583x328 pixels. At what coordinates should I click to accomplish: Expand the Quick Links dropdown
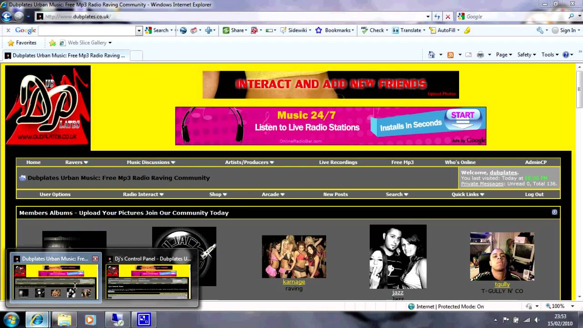coord(468,194)
